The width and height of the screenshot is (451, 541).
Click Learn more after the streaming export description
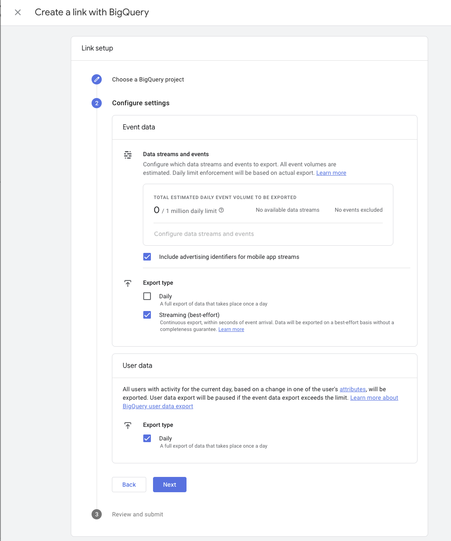231,329
